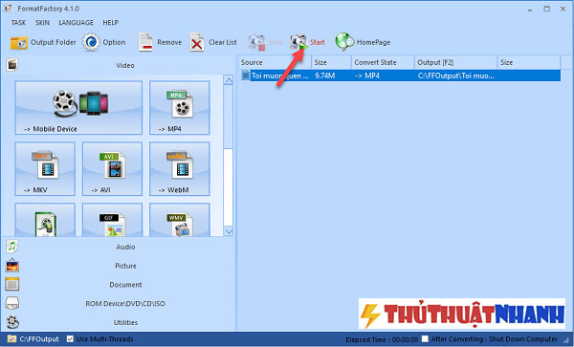574x347 pixels.
Task: Click the Clear List icon
Action: tap(196, 42)
